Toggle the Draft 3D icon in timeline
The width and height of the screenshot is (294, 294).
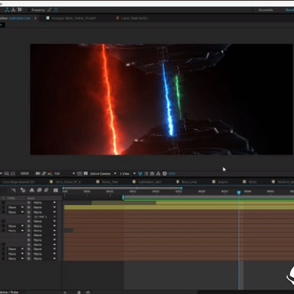23,190
